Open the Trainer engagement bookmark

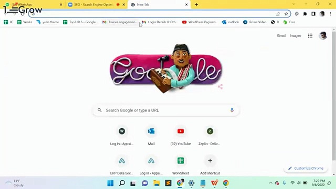coord(120,22)
